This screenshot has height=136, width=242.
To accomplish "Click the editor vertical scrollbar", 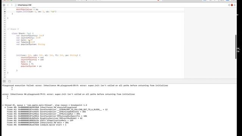I will [x=236, y=47].
